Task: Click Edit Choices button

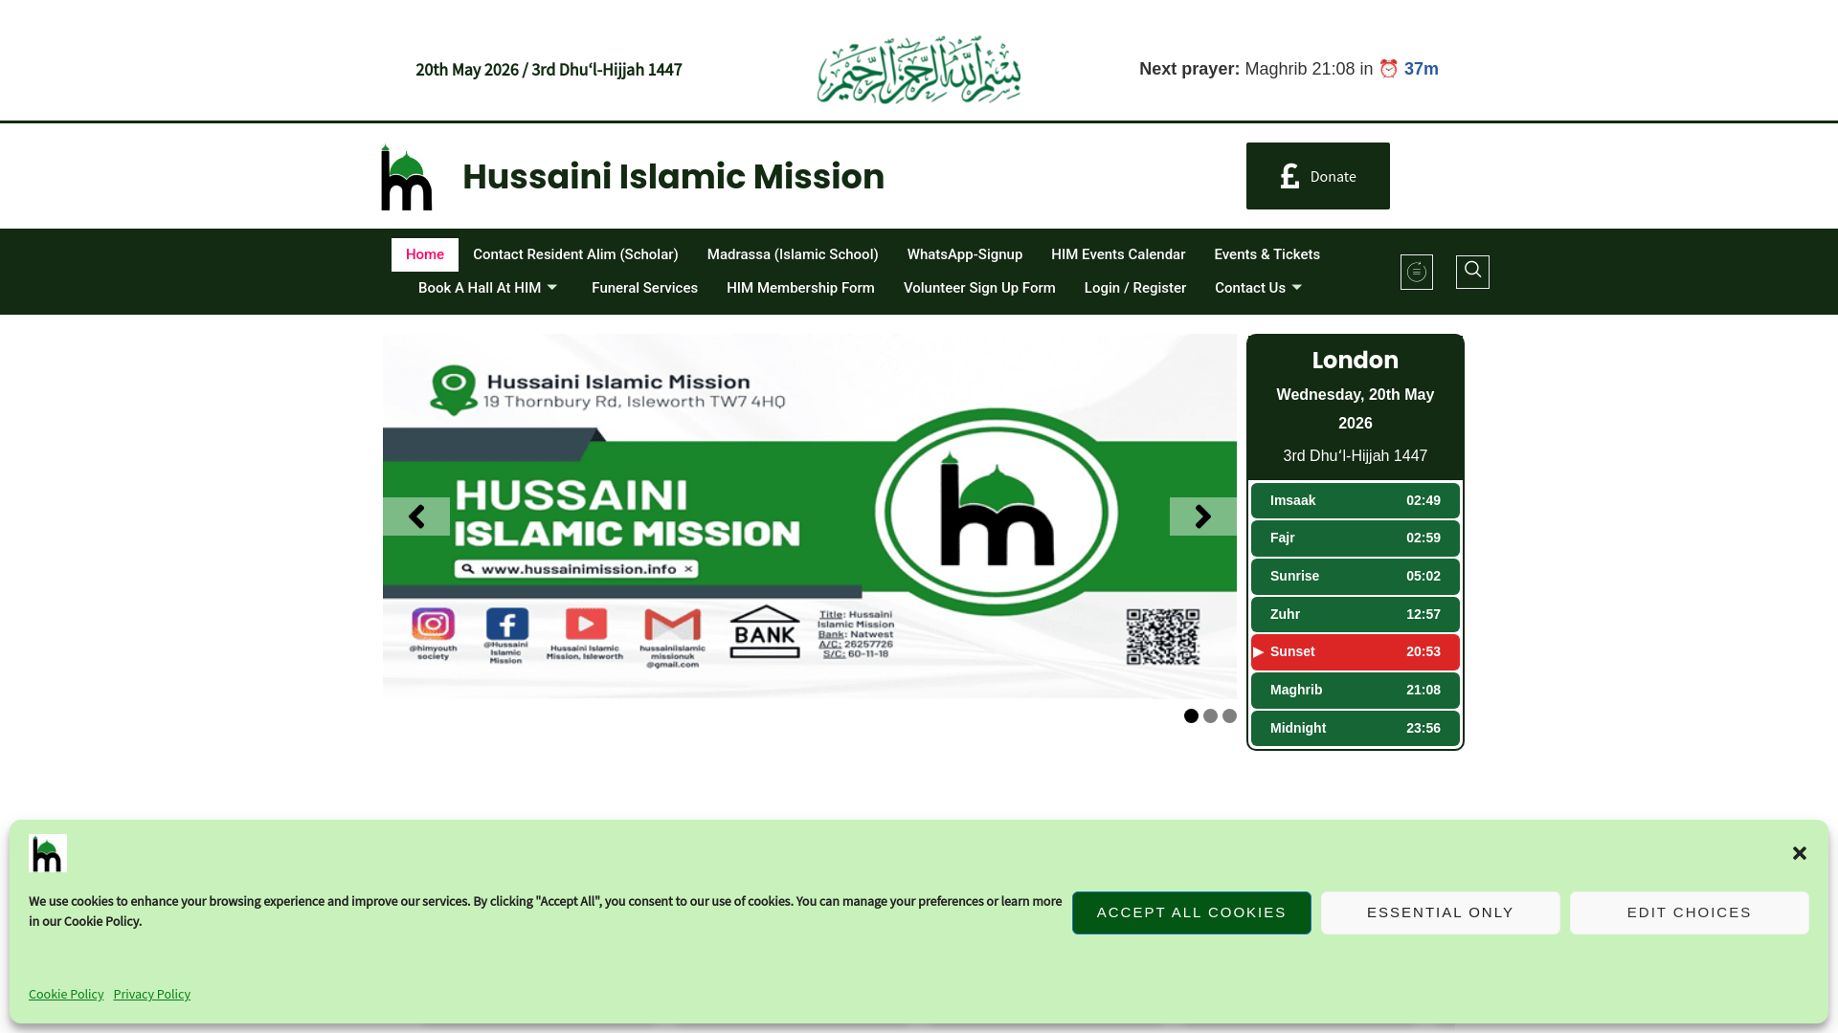Action: click(1690, 912)
